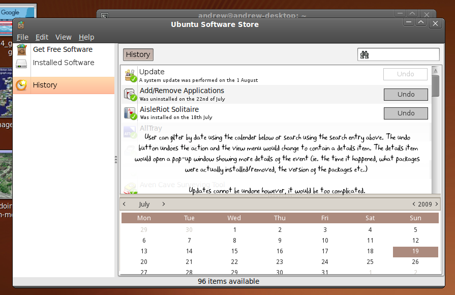The width and height of the screenshot is (455, 295).
Task: Click the History breadcrumb button
Action: (x=138, y=55)
